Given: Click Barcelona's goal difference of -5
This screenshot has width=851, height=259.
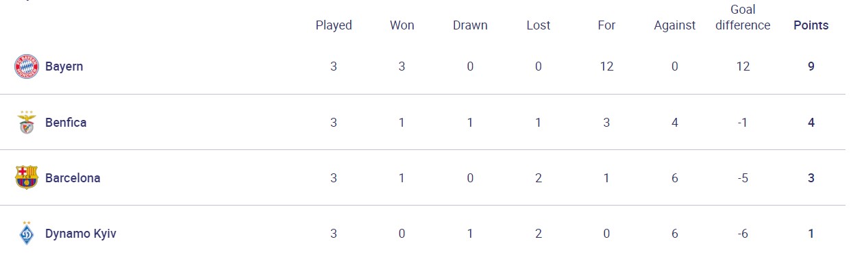Looking at the screenshot, I should [743, 178].
